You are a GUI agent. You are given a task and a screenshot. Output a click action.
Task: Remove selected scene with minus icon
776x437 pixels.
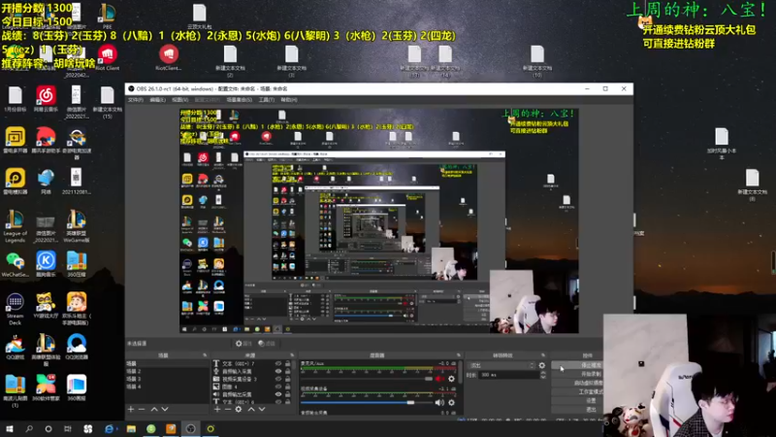[142, 409]
